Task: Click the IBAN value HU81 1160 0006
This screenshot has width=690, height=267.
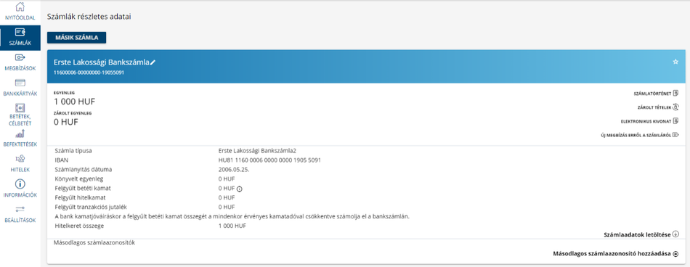Action: click(269, 160)
